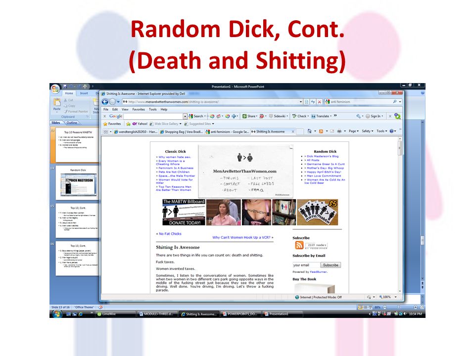Click the Translate button in Google toolbar
Image resolution: width=475 pixels, height=356 pixels.
pos(322,116)
